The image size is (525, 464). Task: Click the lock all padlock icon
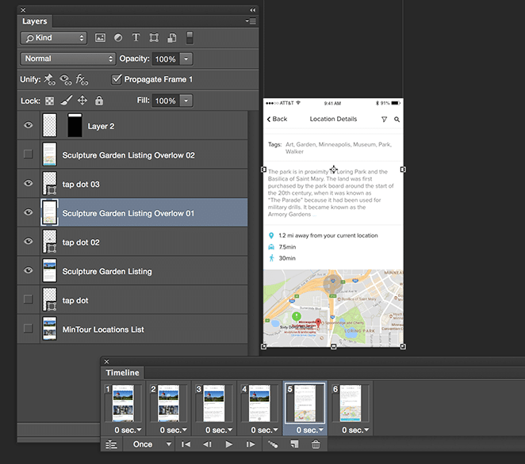coord(99,101)
